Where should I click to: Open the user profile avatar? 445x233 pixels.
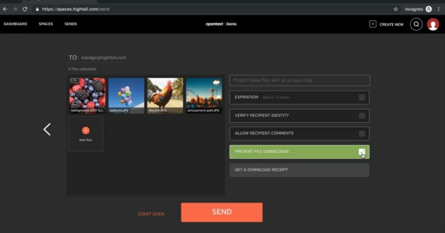pos(433,24)
